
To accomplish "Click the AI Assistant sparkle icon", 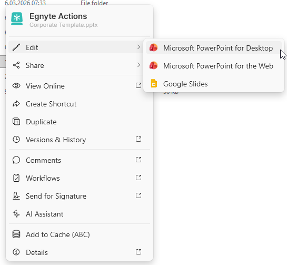I will pyautogui.click(x=16, y=214).
